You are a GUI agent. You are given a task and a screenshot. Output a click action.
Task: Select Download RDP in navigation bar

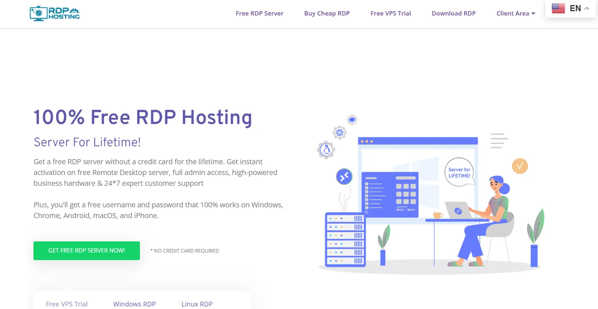point(454,14)
